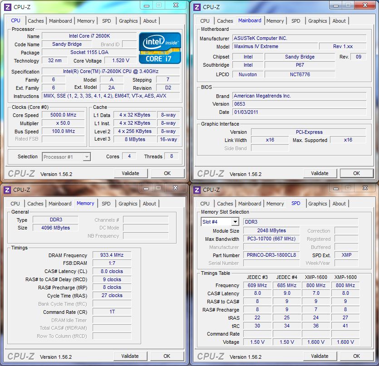Click the DRAM Frequency value '933.4 MHz'
This screenshot has height=366, width=379.
[x=112, y=255]
